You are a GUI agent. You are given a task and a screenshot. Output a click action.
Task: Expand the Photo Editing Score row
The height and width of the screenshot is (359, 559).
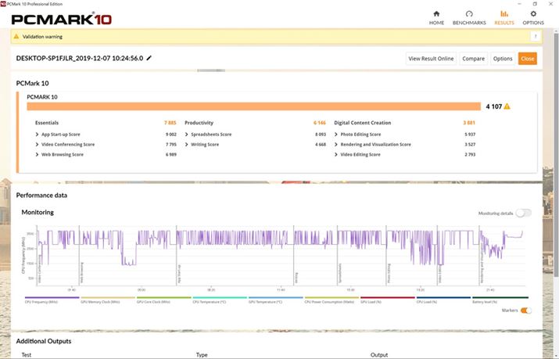click(x=337, y=135)
